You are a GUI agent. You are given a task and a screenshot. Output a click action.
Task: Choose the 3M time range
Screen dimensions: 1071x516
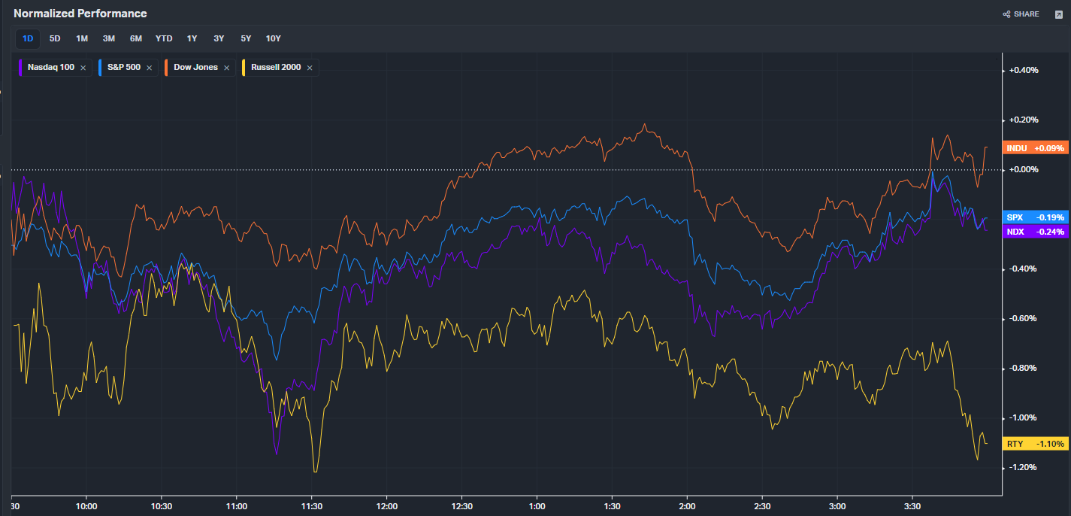point(109,38)
